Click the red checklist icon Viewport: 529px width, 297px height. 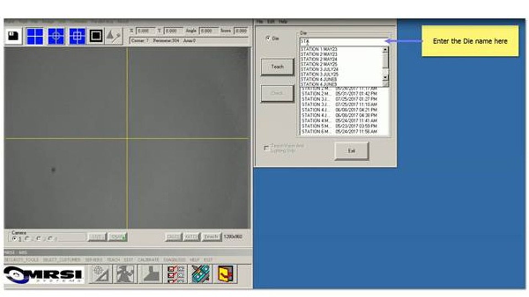click(176, 274)
